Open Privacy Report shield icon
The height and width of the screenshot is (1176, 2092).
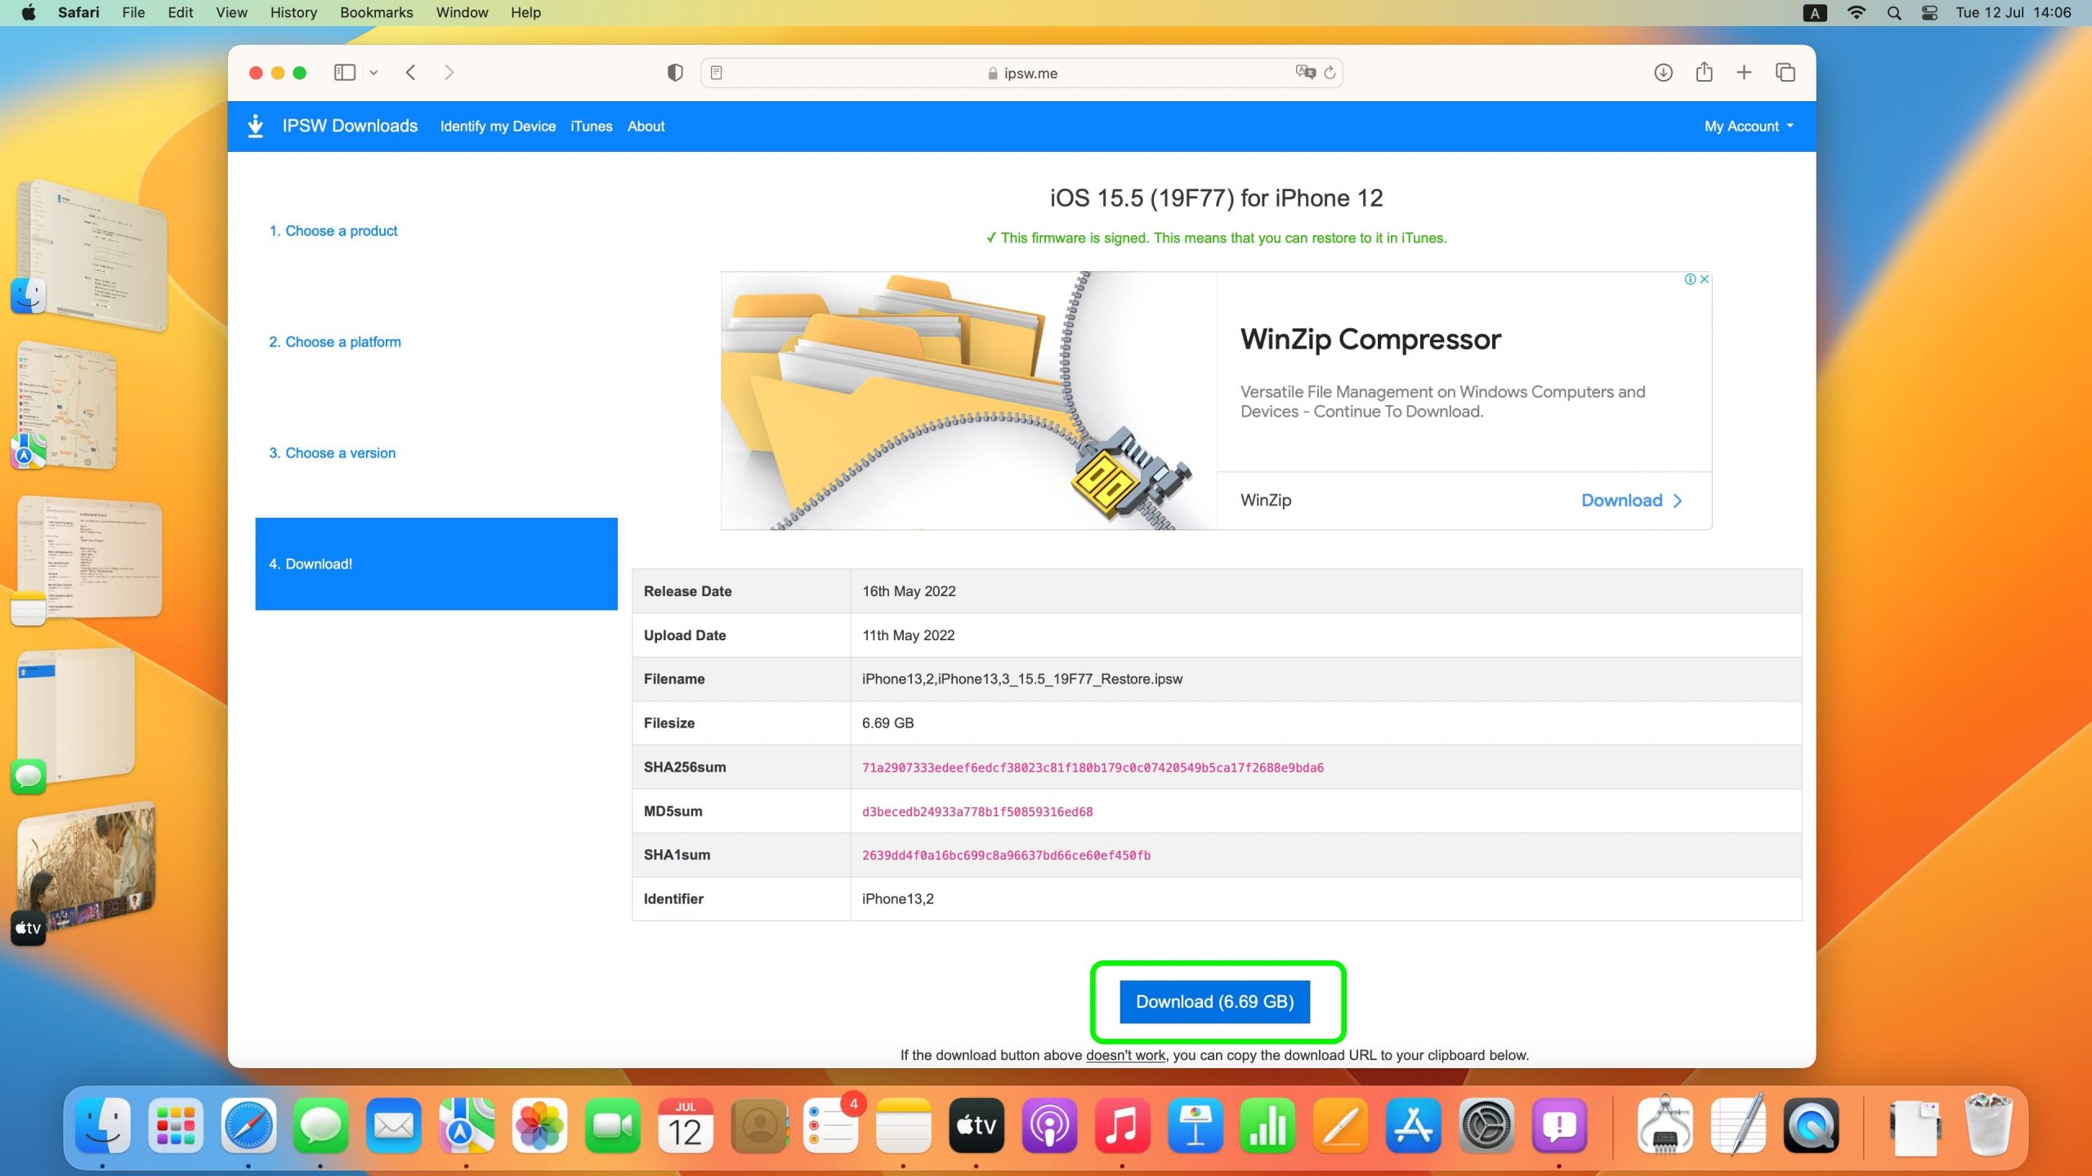674,73
